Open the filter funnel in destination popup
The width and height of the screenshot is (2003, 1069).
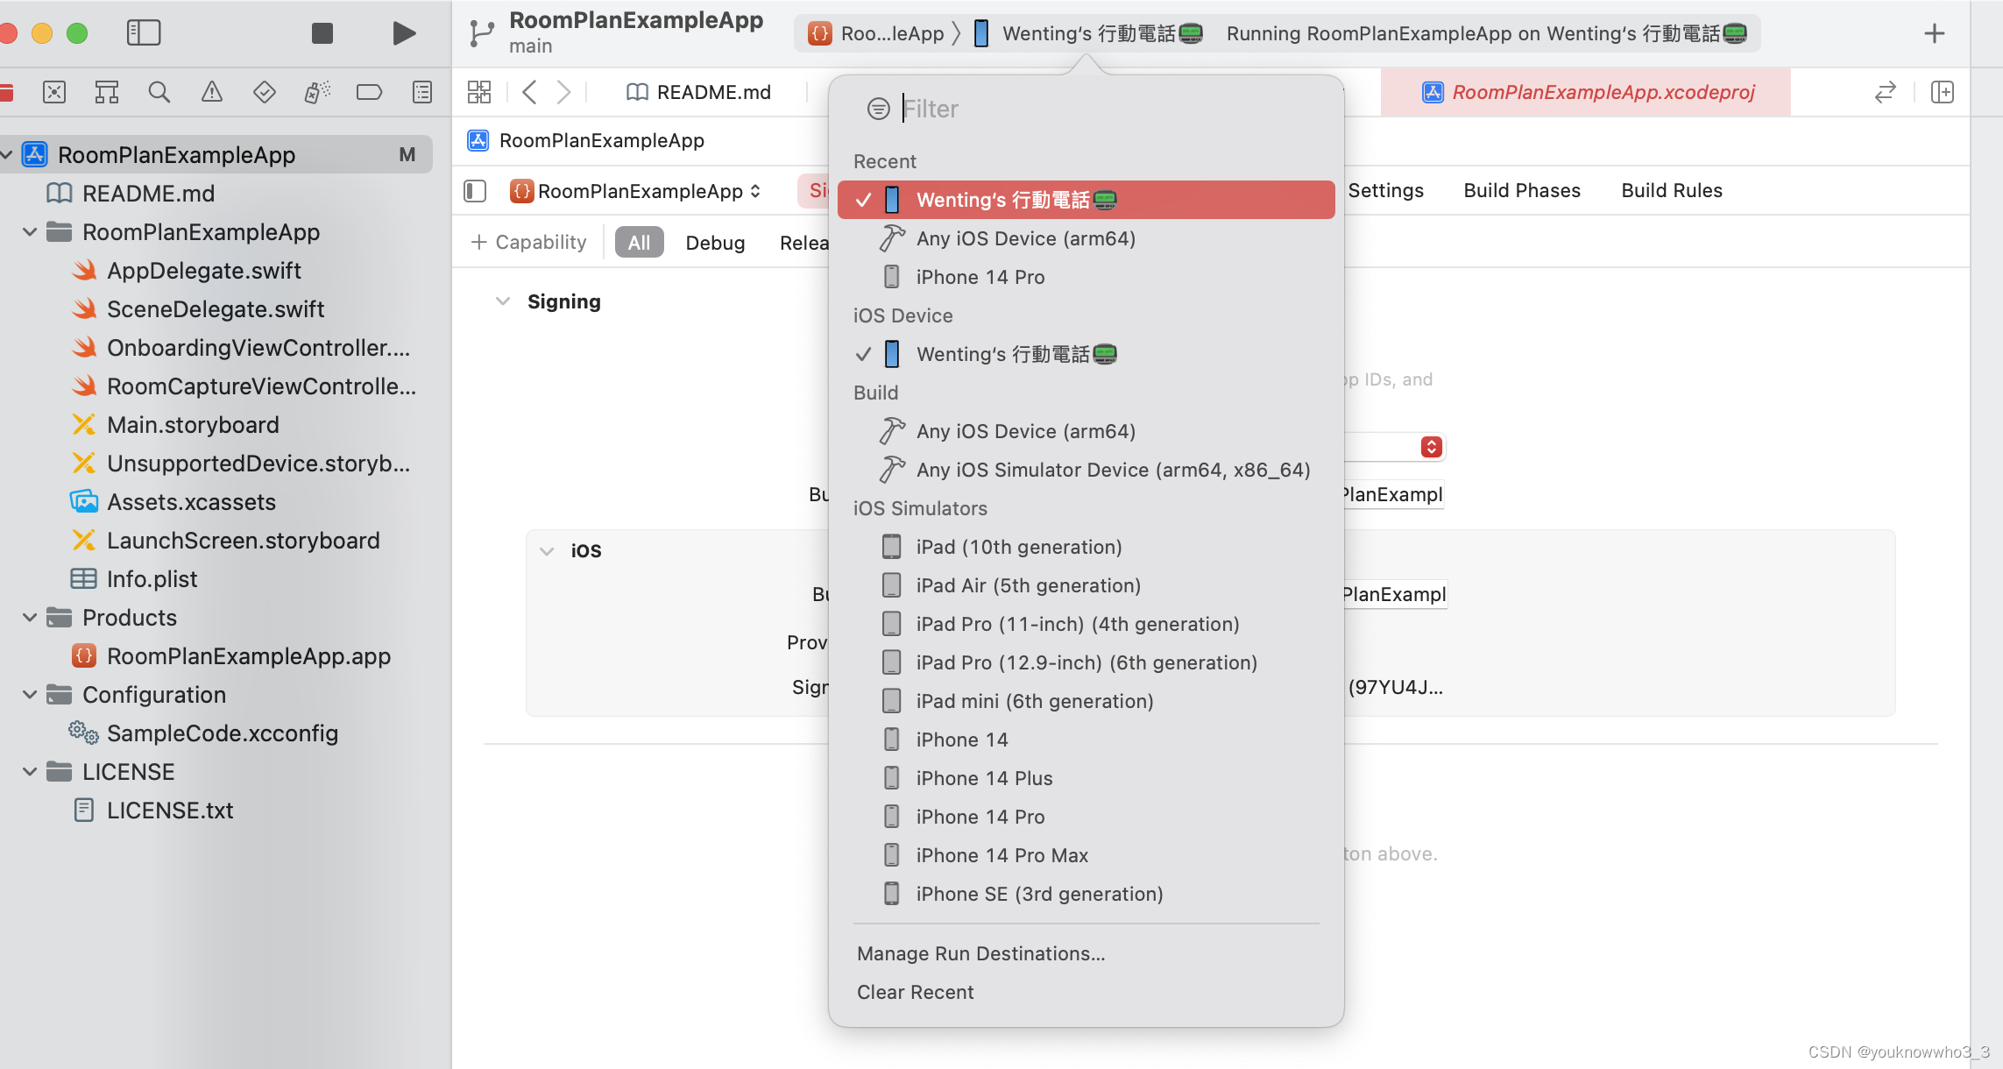point(877,109)
